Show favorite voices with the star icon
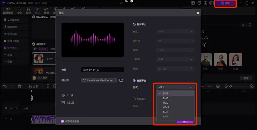257x130 pixels. pos(35,49)
